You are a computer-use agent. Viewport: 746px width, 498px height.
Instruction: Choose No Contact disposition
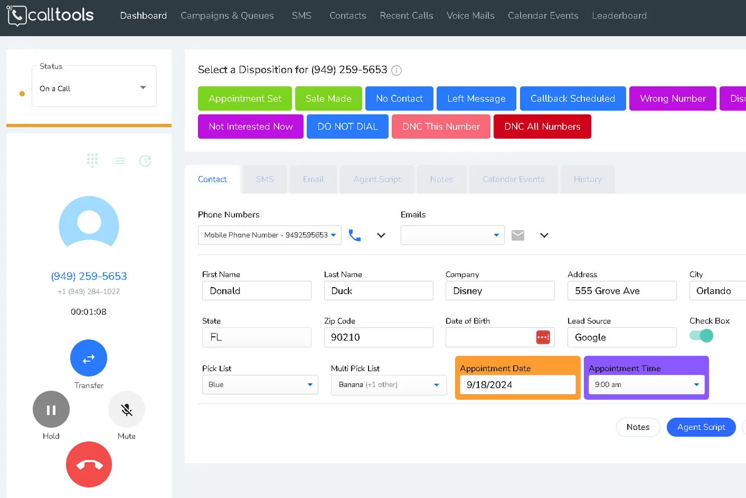[399, 98]
